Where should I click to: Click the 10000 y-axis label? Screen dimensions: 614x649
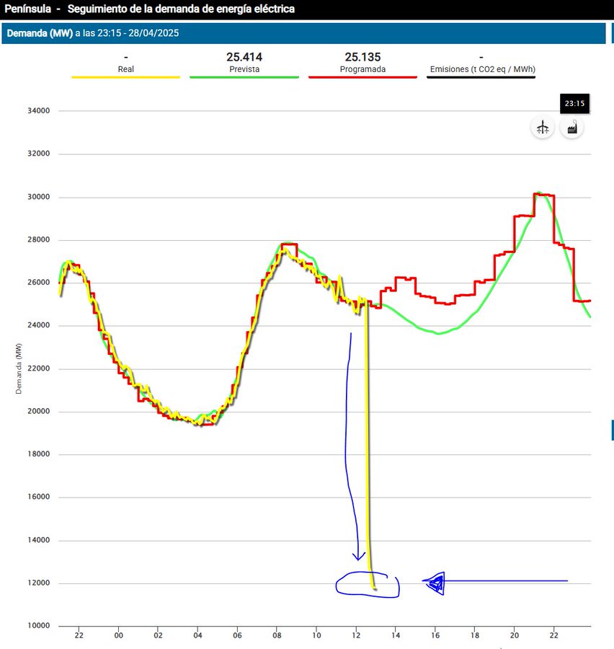point(38,626)
